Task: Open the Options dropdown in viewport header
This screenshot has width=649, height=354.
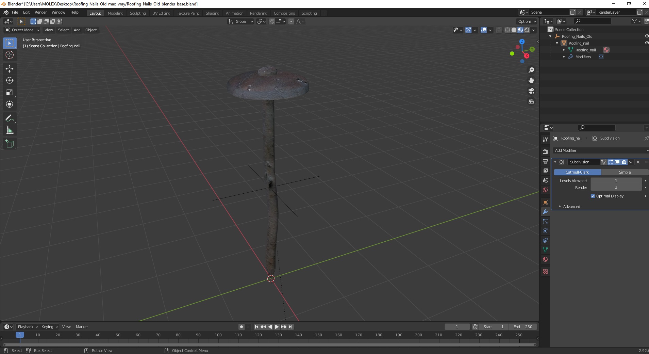Action: [x=527, y=21]
